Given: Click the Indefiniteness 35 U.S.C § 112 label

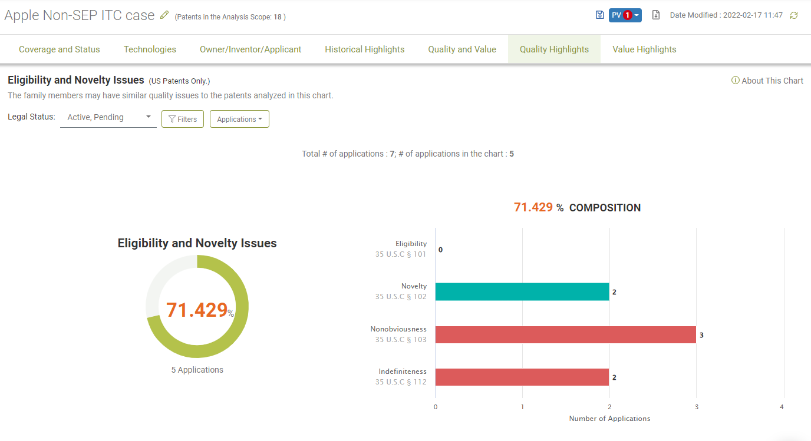Looking at the screenshot, I should pyautogui.click(x=401, y=377).
